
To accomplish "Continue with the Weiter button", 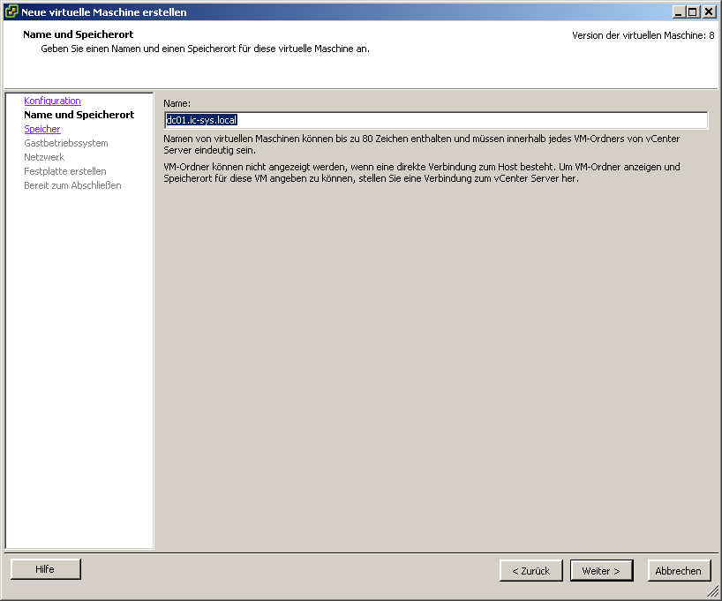I will pos(601,571).
